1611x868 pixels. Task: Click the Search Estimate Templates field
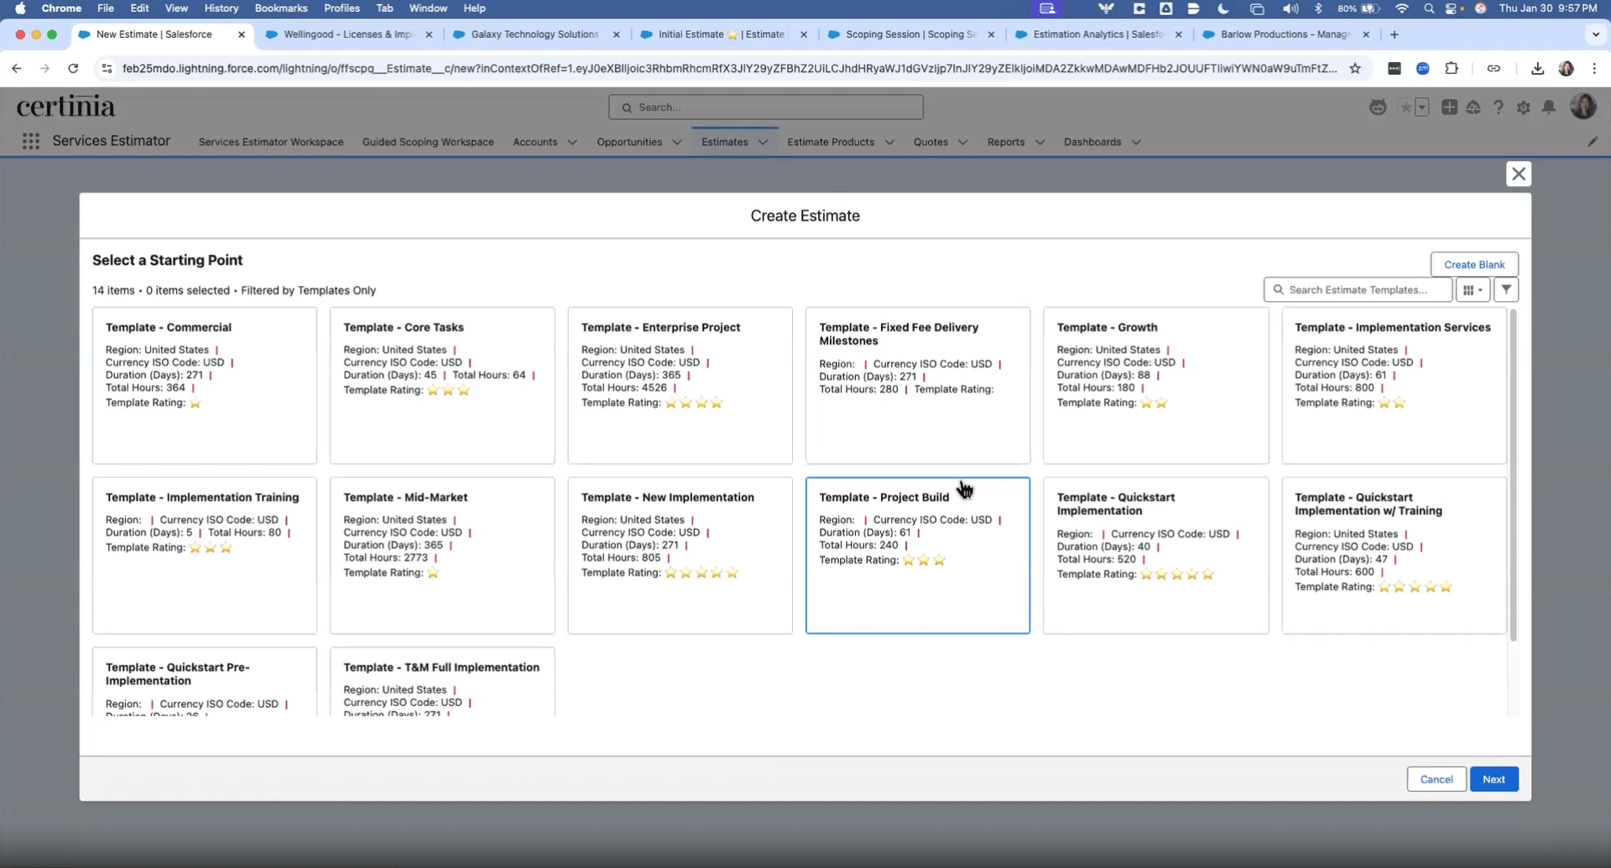pyautogui.click(x=1357, y=288)
